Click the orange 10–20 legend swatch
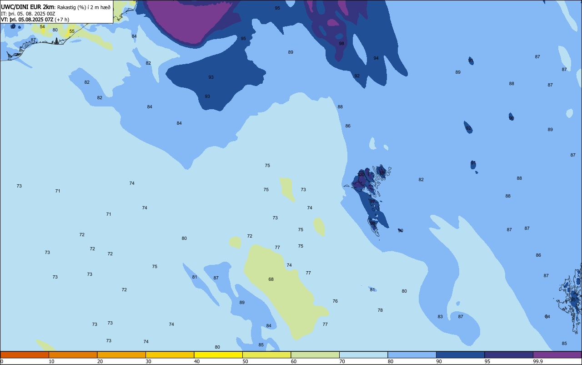 (x=73, y=355)
